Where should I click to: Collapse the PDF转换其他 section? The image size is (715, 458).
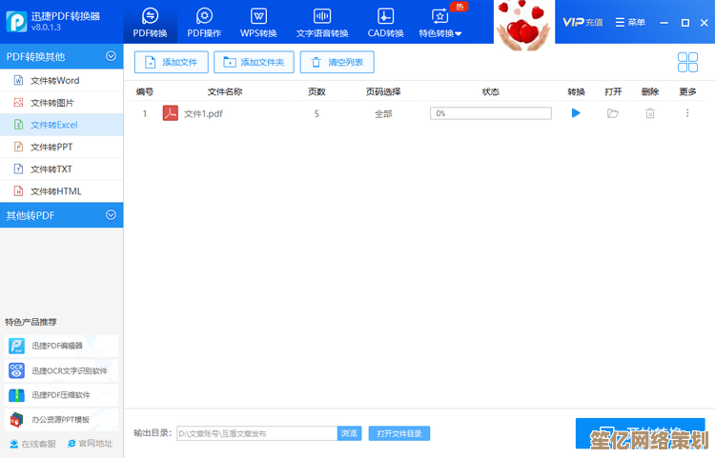pyautogui.click(x=62, y=56)
